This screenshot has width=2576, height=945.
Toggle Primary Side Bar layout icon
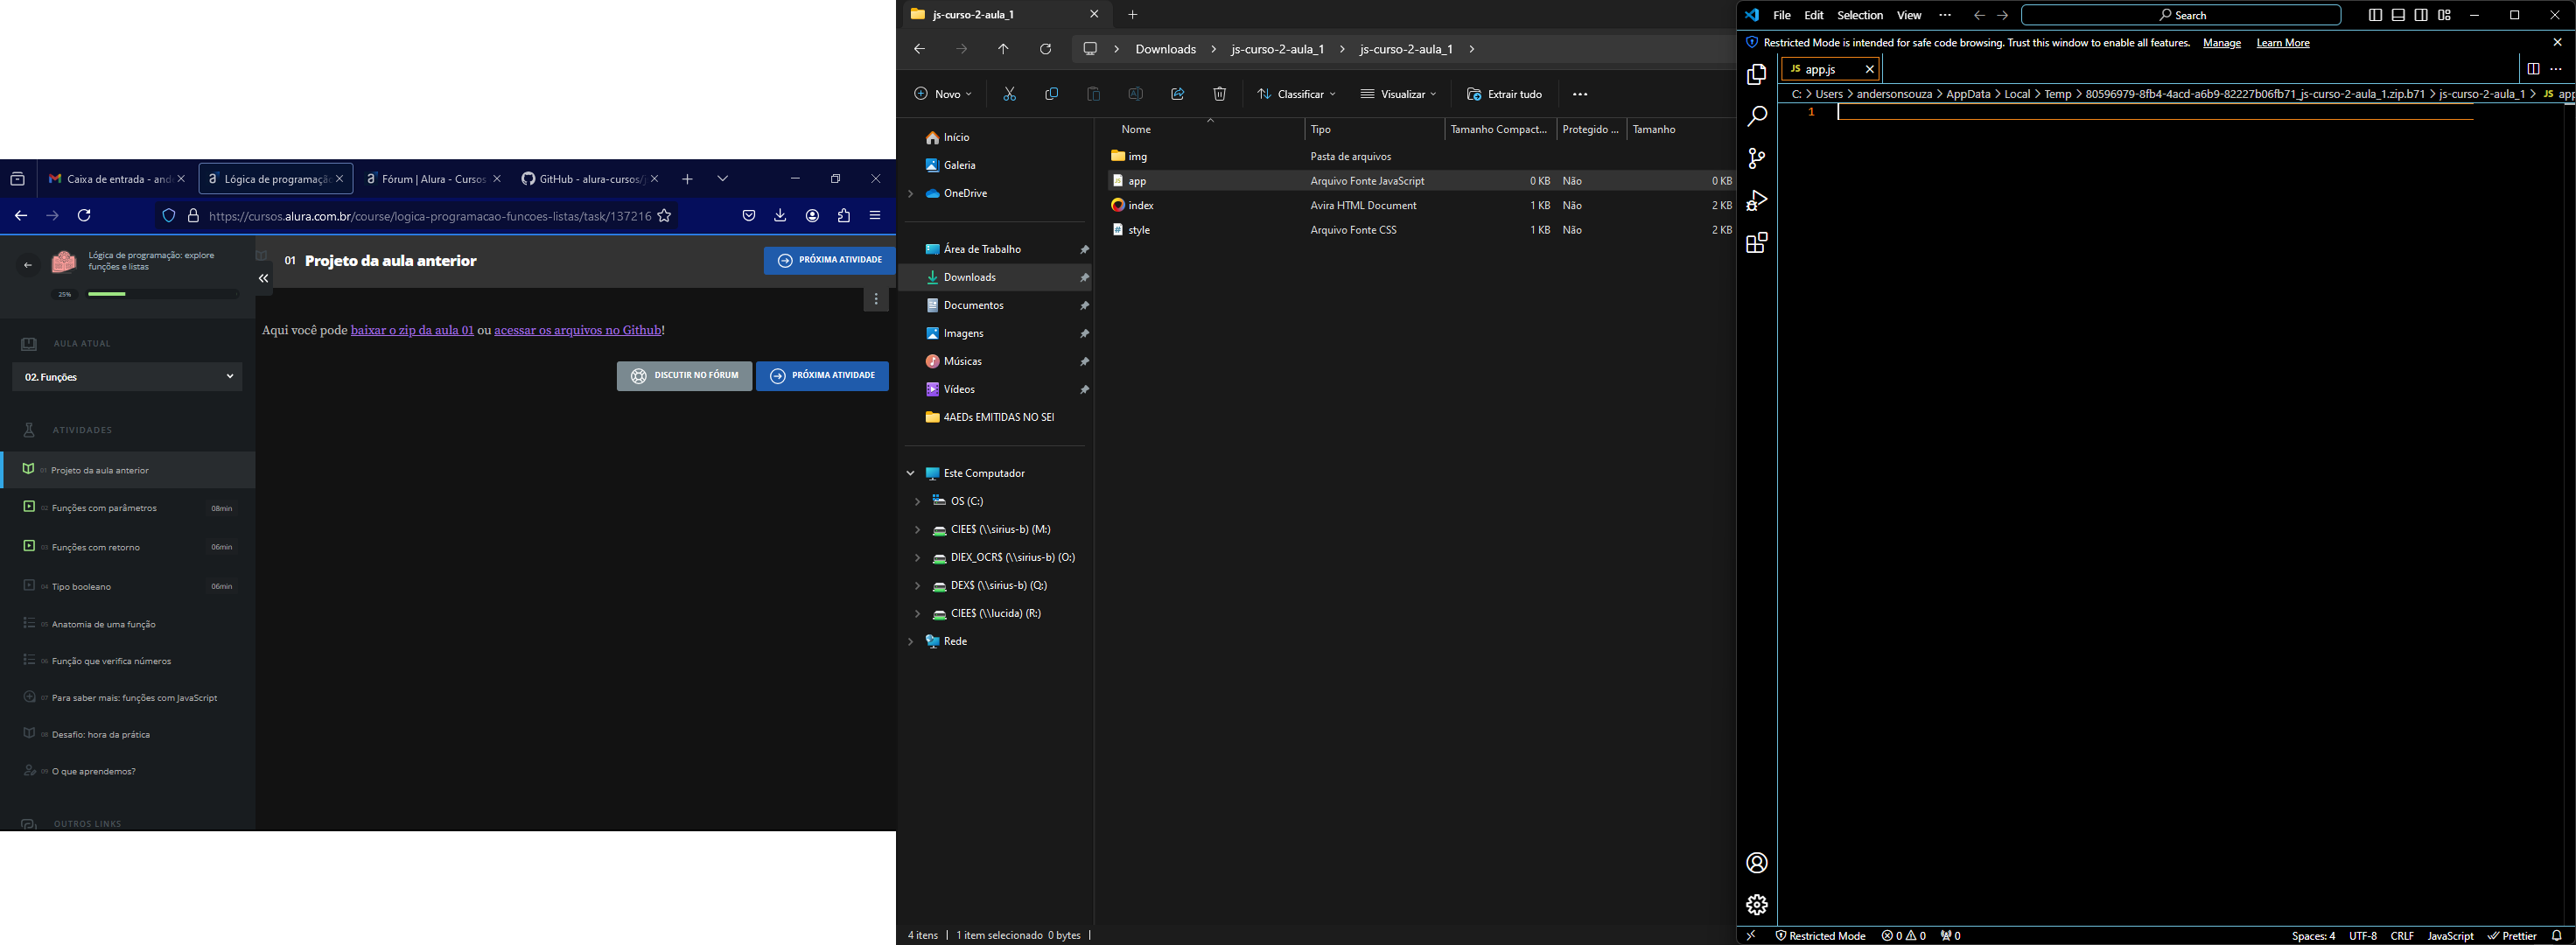point(2375,15)
